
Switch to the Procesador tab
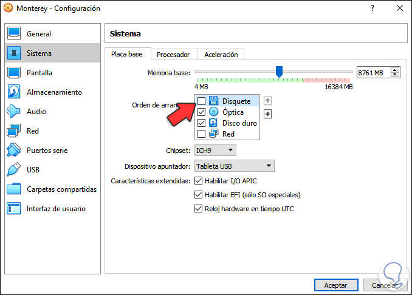(173, 55)
